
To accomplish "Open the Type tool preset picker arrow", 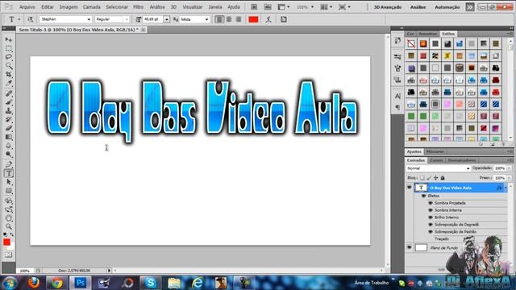I will point(19,19).
